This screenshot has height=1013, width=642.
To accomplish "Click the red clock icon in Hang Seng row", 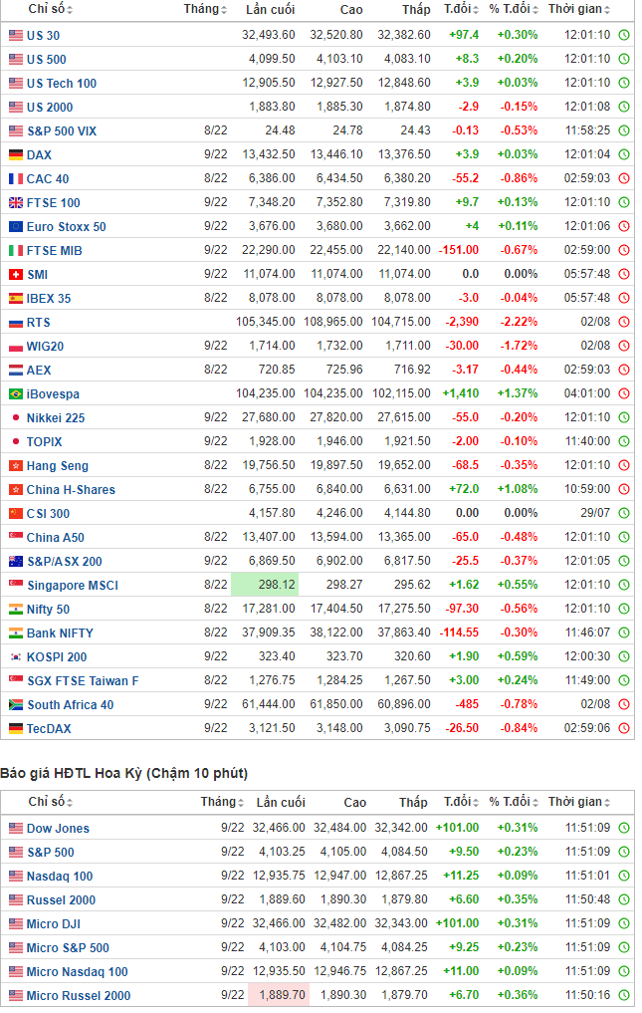I will (x=624, y=465).
